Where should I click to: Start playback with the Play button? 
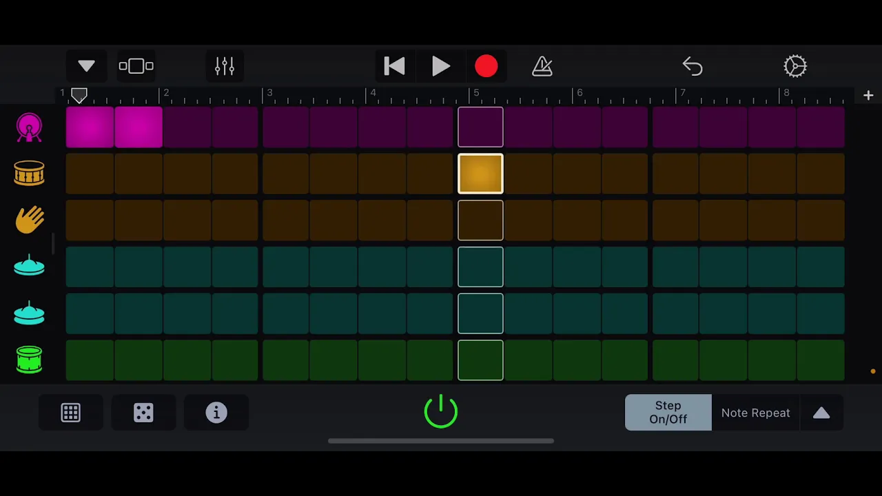(441, 66)
